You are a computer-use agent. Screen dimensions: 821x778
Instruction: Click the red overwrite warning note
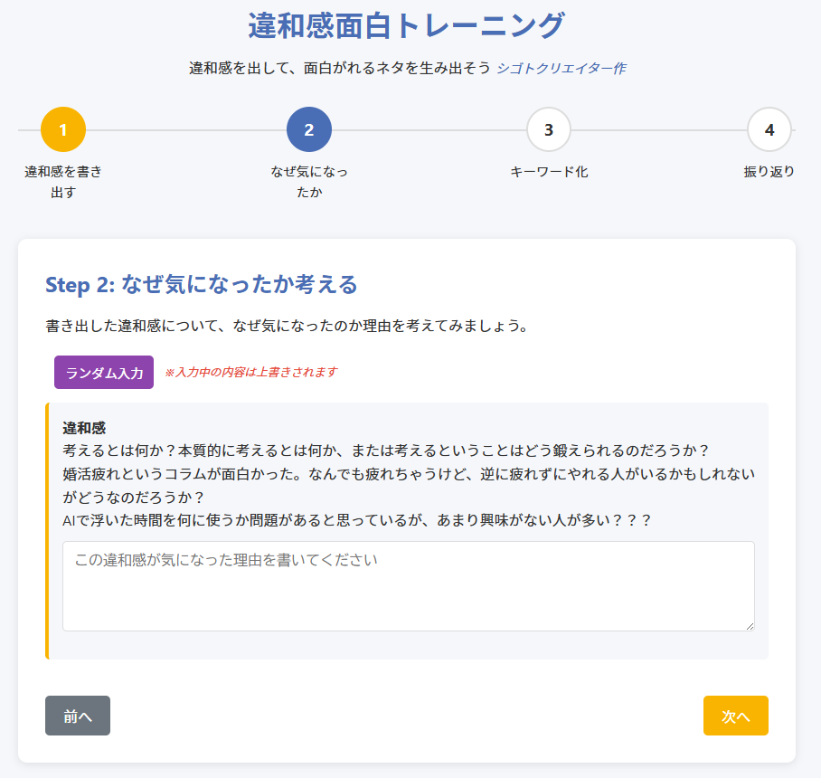[250, 373]
